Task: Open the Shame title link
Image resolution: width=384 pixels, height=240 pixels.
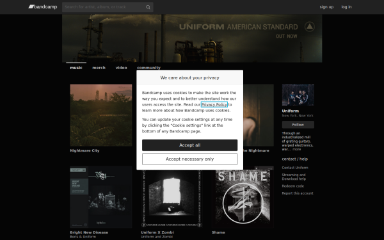Action: tap(218, 232)
